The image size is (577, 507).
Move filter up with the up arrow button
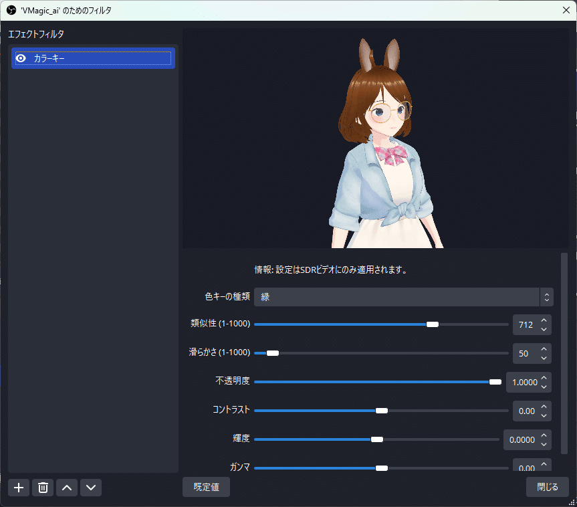[x=67, y=488]
